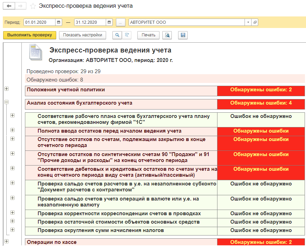Open print preview icon
This screenshot has height=246, width=306.
click(x=168, y=35)
